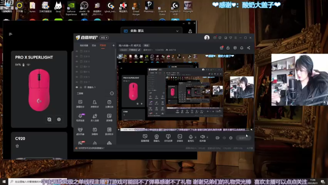Image resolution: width=328 pixels, height=185 pixels.
Task: Open G HUB user account icon
Action: click(190, 31)
